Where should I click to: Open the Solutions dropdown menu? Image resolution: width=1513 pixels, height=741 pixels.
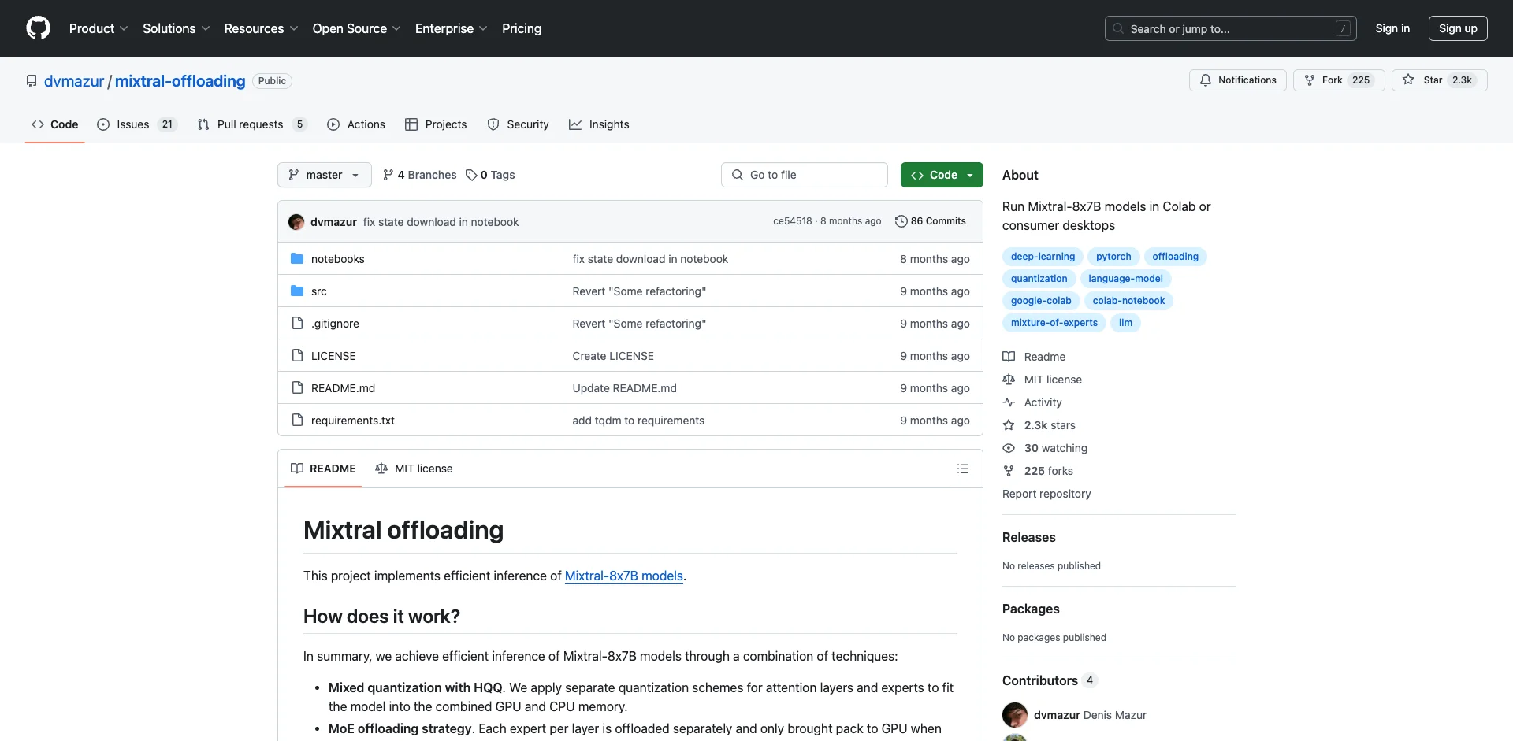(177, 28)
